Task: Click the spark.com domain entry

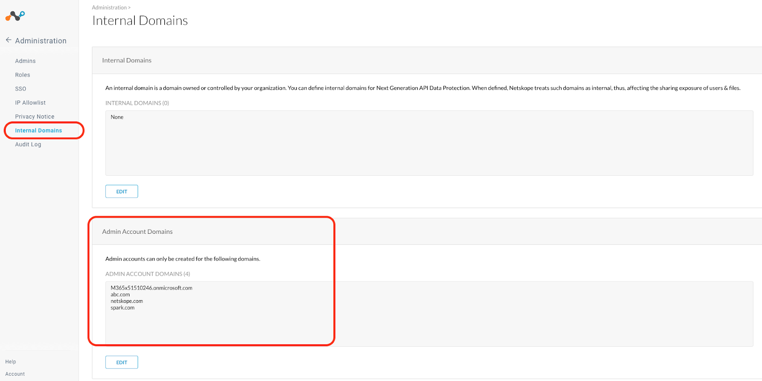Action: click(122, 308)
